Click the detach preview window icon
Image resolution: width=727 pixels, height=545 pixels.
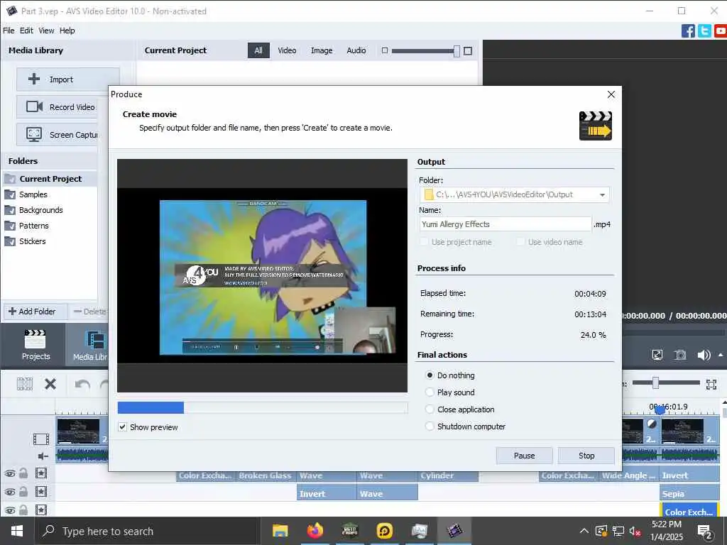(657, 355)
